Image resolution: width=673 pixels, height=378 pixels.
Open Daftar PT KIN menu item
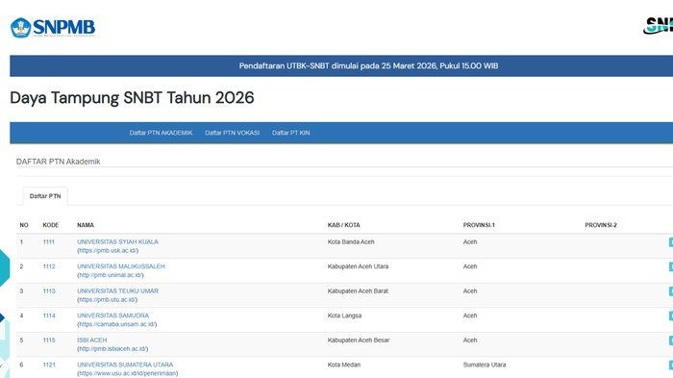290,133
